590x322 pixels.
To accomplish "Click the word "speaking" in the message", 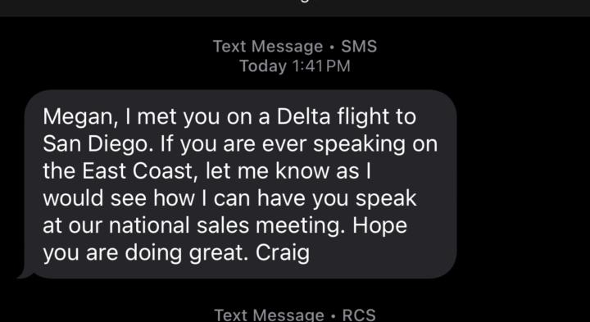I will tap(359, 145).
